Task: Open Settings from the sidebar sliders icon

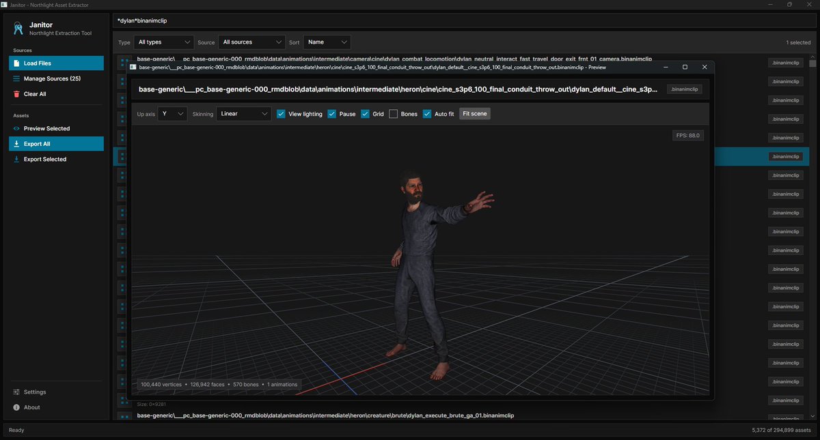Action: [16, 392]
